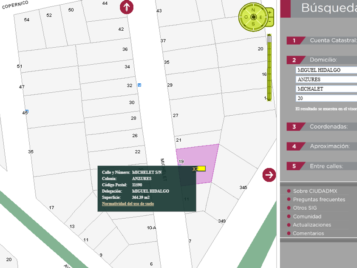This screenshot has height=268, width=357.
Task: Click the S direction on the compass
Action: coord(253,24)
